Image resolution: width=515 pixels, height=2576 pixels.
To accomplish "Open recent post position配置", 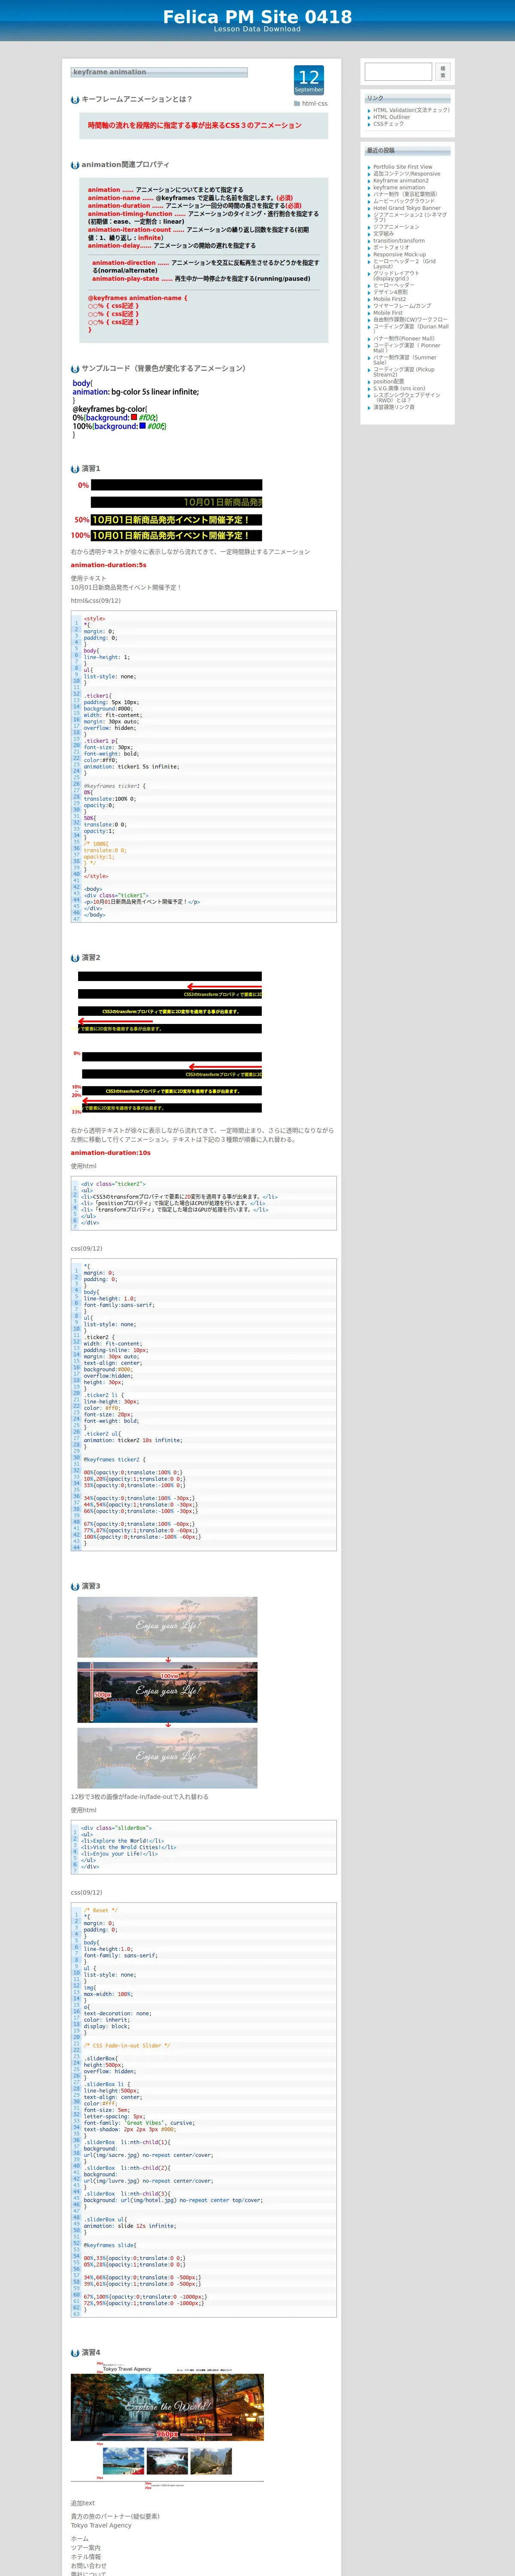I will [389, 382].
